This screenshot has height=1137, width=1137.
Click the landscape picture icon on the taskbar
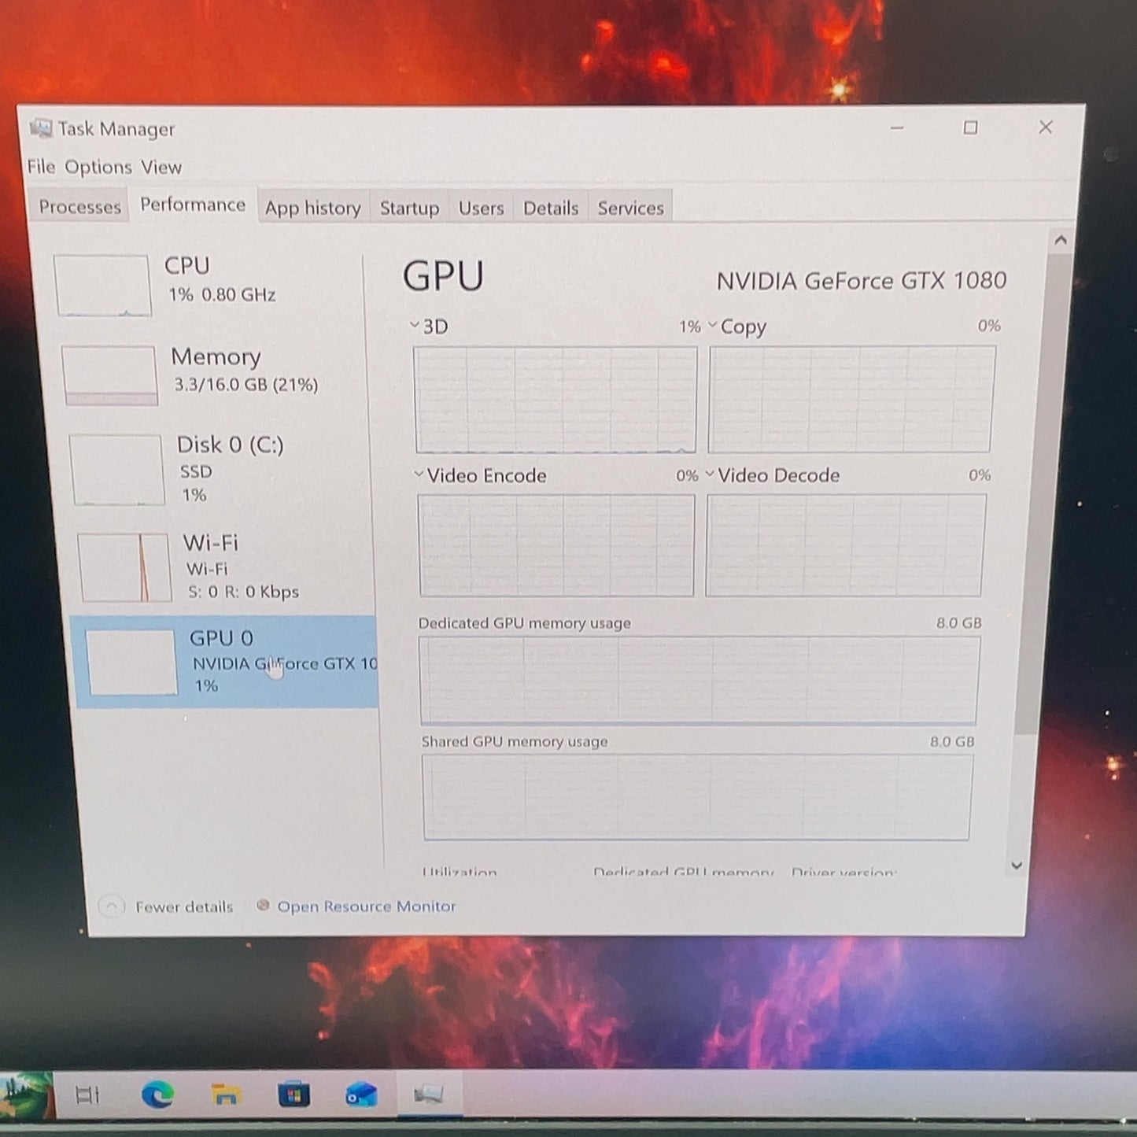coord(25,1095)
